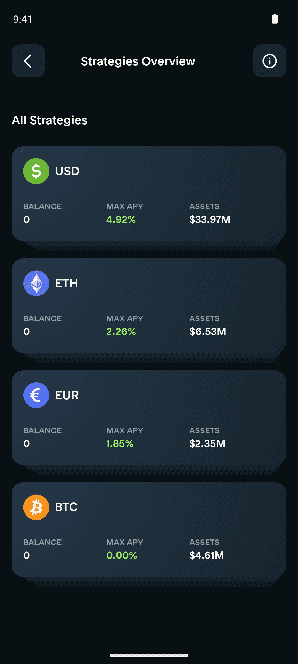Tap the orange Bitcoin icon

point(36,507)
